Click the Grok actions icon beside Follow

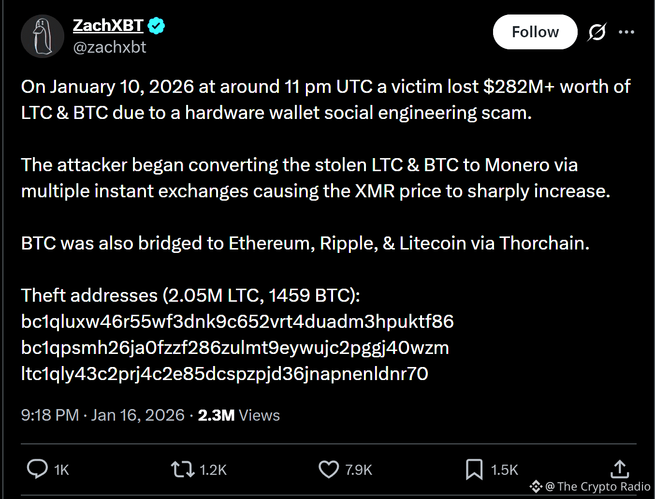click(596, 32)
